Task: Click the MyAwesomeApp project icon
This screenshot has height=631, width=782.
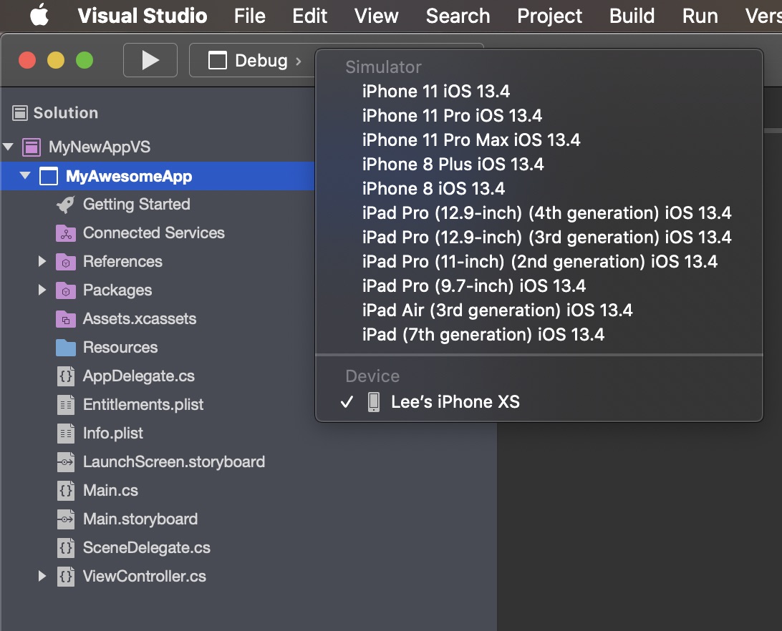Action: [49, 177]
